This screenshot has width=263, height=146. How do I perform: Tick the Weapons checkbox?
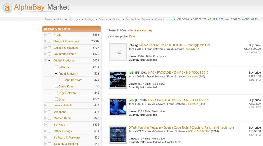coord(49,112)
